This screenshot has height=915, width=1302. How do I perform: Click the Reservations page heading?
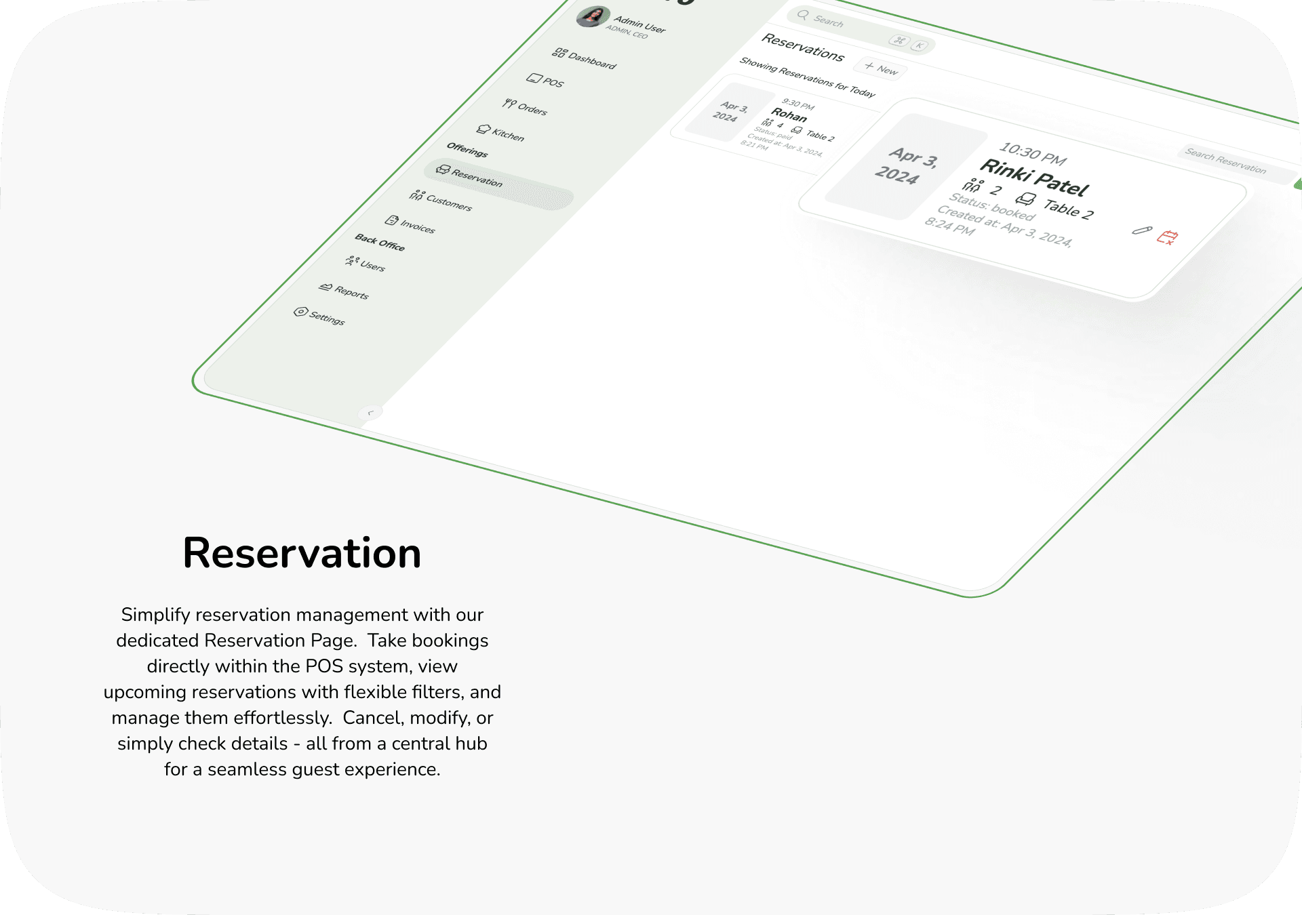(x=803, y=47)
